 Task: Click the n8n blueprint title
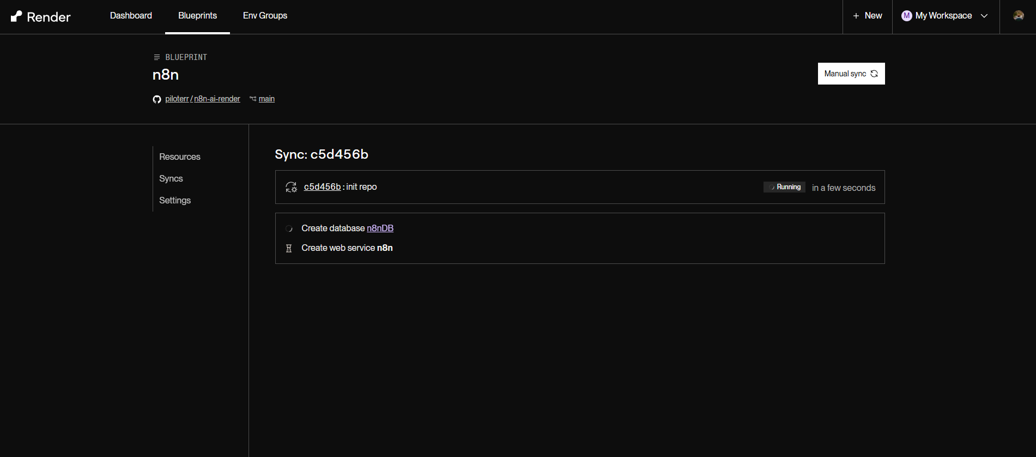[x=166, y=75]
